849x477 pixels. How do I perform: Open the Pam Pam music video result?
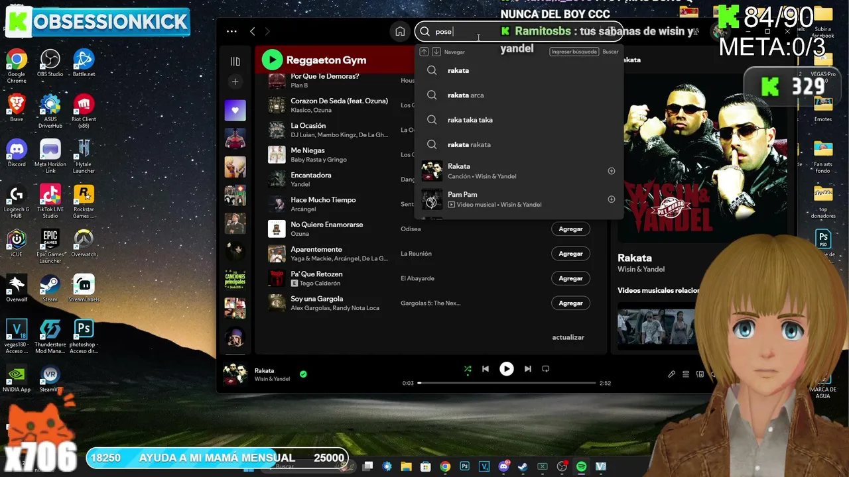519,199
